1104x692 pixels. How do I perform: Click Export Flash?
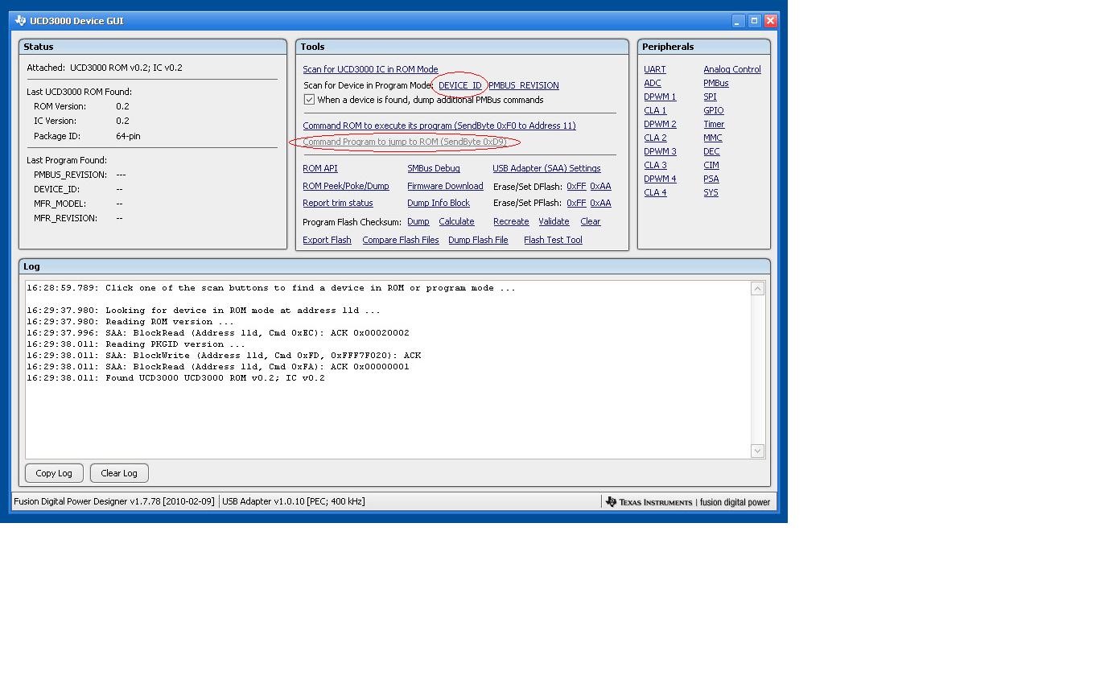point(327,240)
